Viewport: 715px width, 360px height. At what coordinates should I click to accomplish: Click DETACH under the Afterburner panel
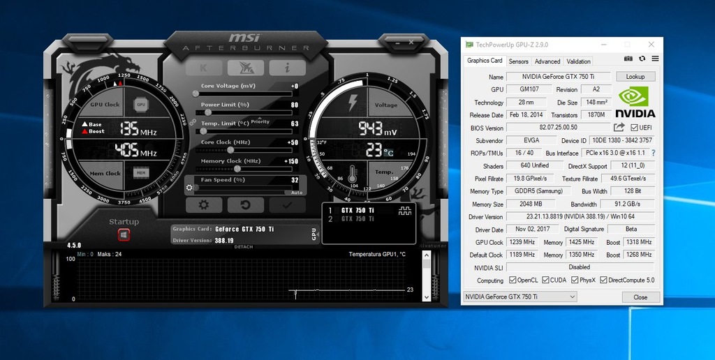tap(244, 247)
